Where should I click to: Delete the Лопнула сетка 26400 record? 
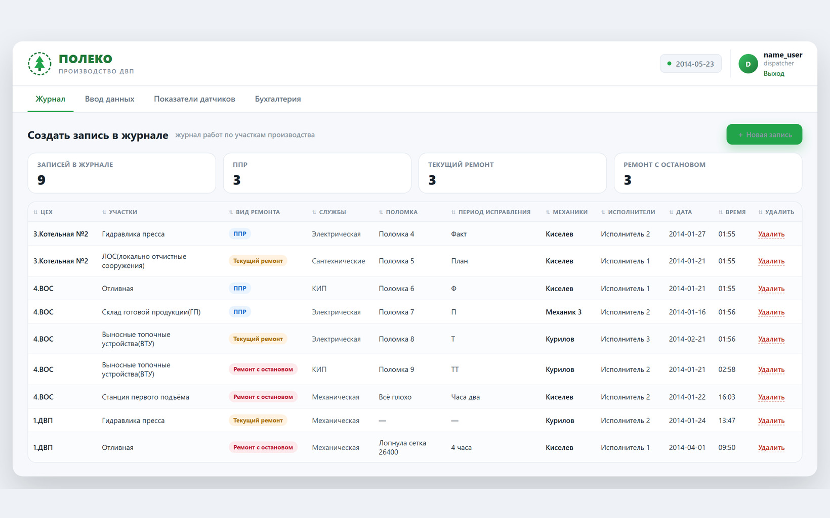771,448
